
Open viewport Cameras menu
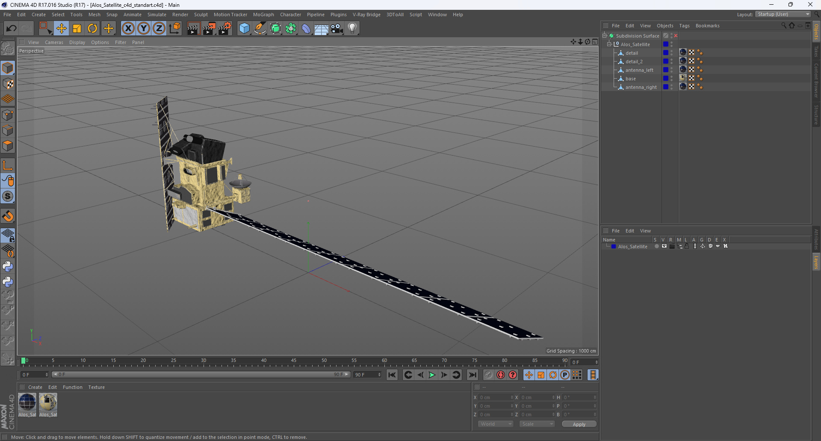click(x=54, y=42)
